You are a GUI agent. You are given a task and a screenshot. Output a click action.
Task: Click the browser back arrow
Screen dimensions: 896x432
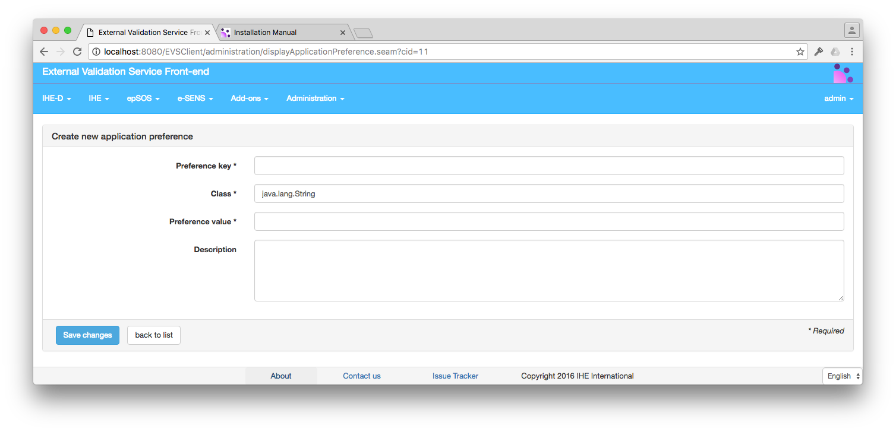(44, 52)
